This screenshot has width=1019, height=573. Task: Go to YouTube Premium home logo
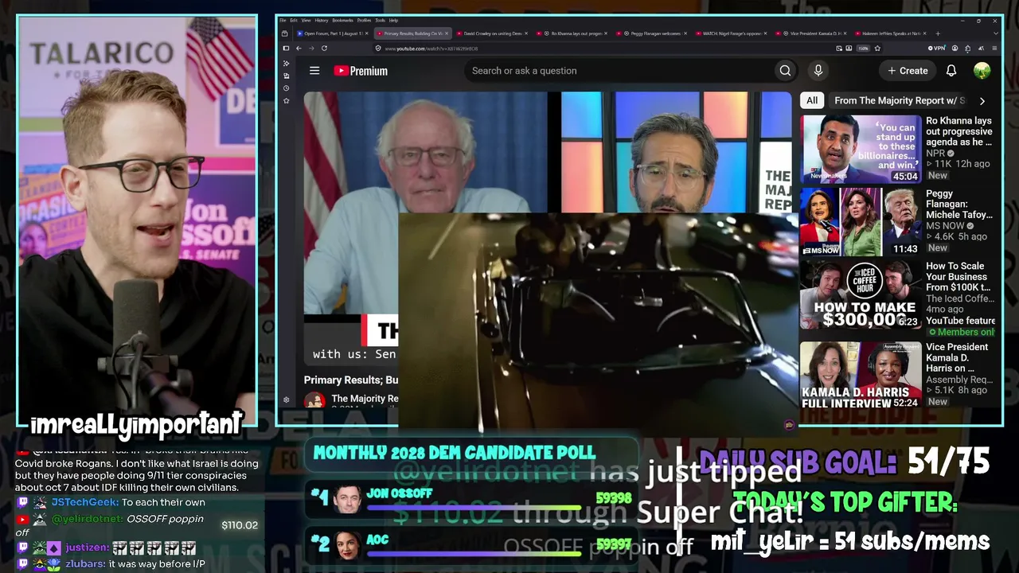[x=361, y=71]
